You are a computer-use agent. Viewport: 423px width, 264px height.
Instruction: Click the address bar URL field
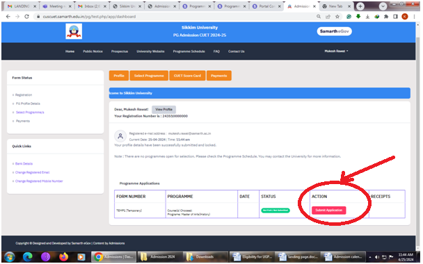coord(175,17)
